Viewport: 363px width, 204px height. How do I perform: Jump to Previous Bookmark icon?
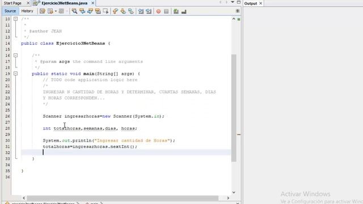(115, 11)
